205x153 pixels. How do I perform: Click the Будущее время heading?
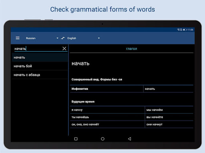coord(83,101)
